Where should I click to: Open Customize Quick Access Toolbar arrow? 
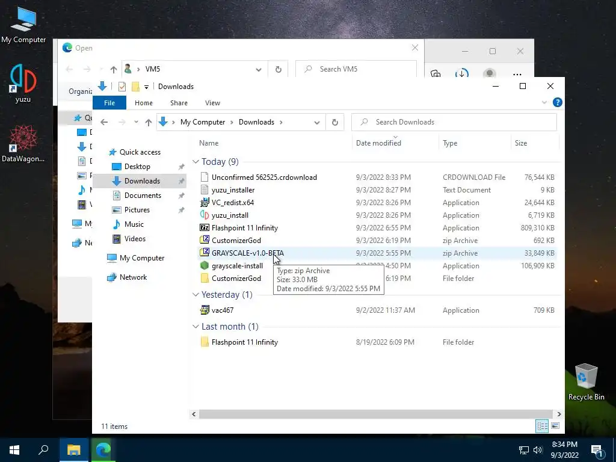pos(146,87)
